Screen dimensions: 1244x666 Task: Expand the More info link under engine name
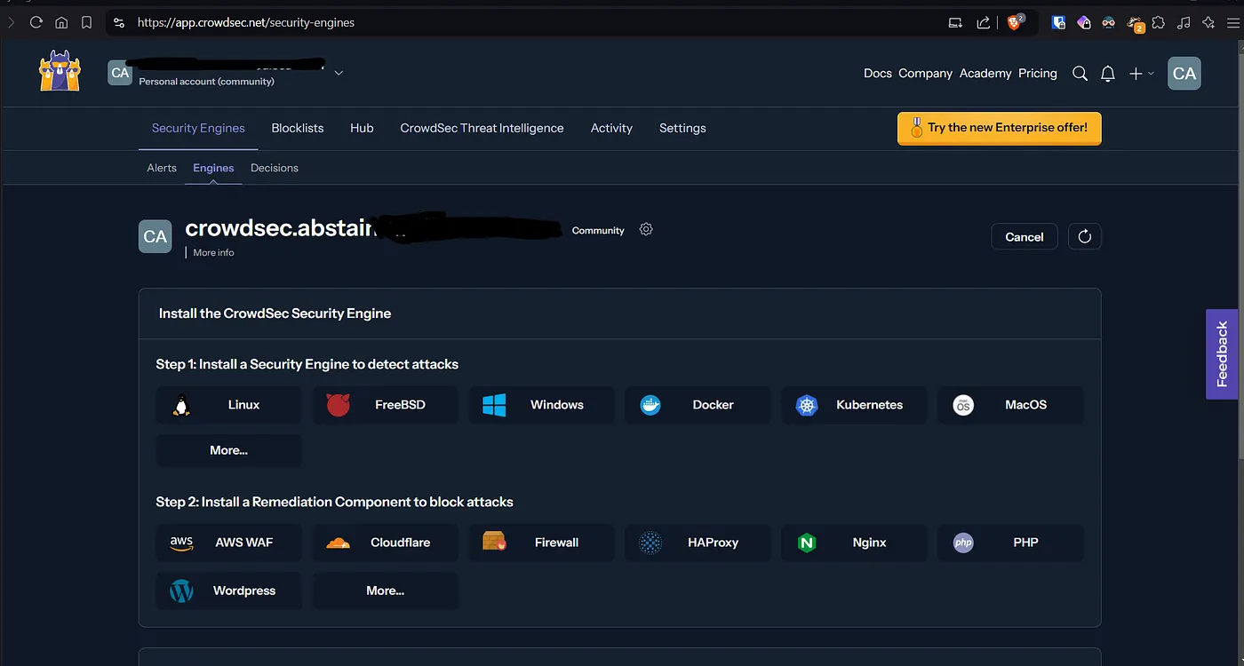[214, 252]
